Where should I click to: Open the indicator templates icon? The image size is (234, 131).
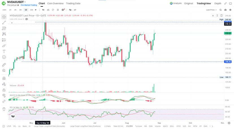click(58, 10)
